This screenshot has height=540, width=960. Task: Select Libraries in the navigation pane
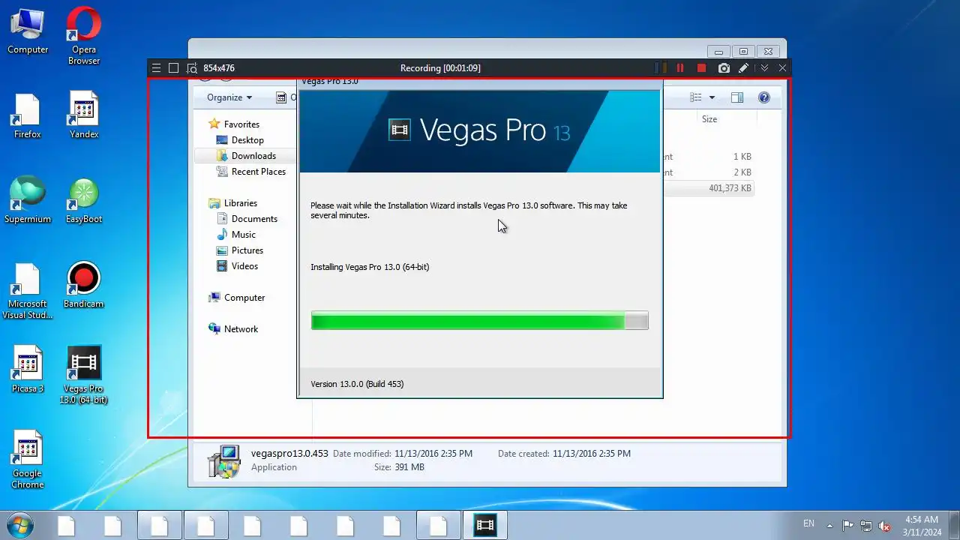point(240,203)
